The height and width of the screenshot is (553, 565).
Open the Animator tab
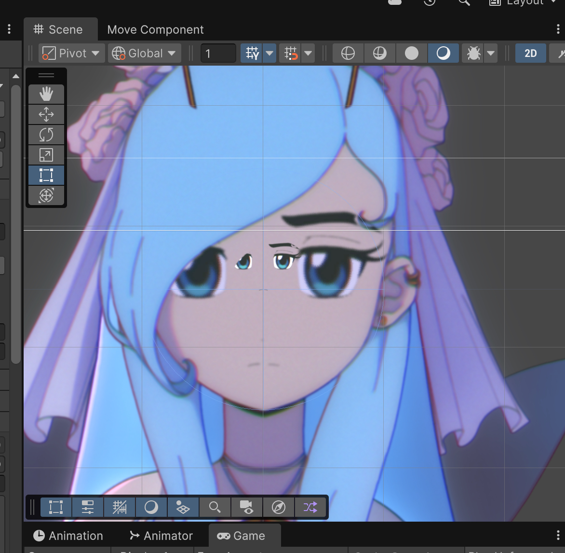click(x=161, y=536)
